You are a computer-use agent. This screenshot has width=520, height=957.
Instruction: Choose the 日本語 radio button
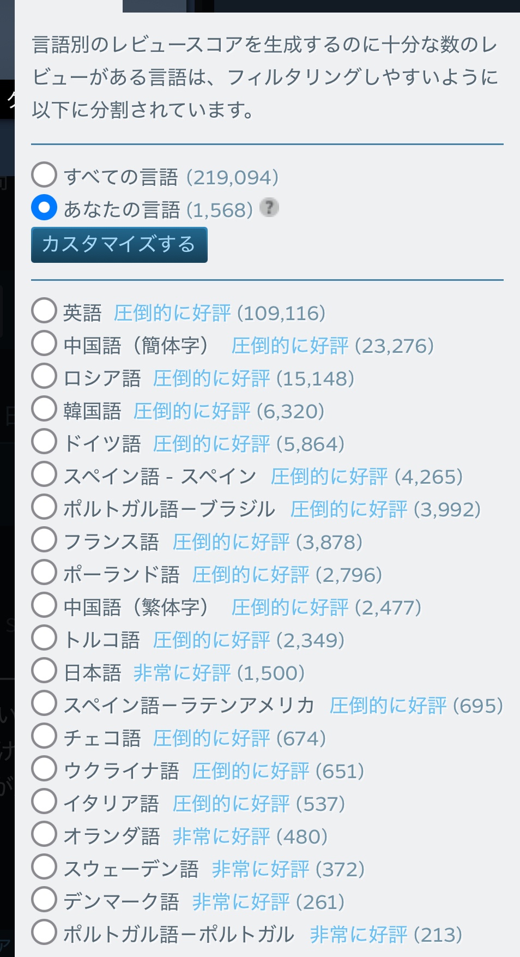44,671
